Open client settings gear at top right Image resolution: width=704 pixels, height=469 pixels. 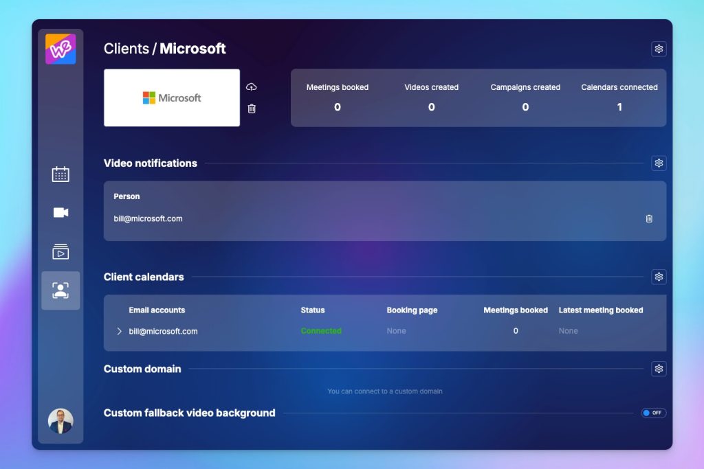[x=659, y=49]
